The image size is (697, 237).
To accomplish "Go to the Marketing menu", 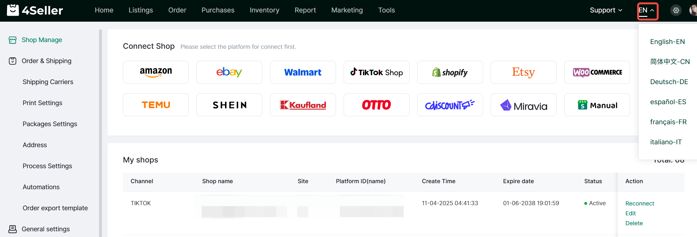I will point(347,10).
